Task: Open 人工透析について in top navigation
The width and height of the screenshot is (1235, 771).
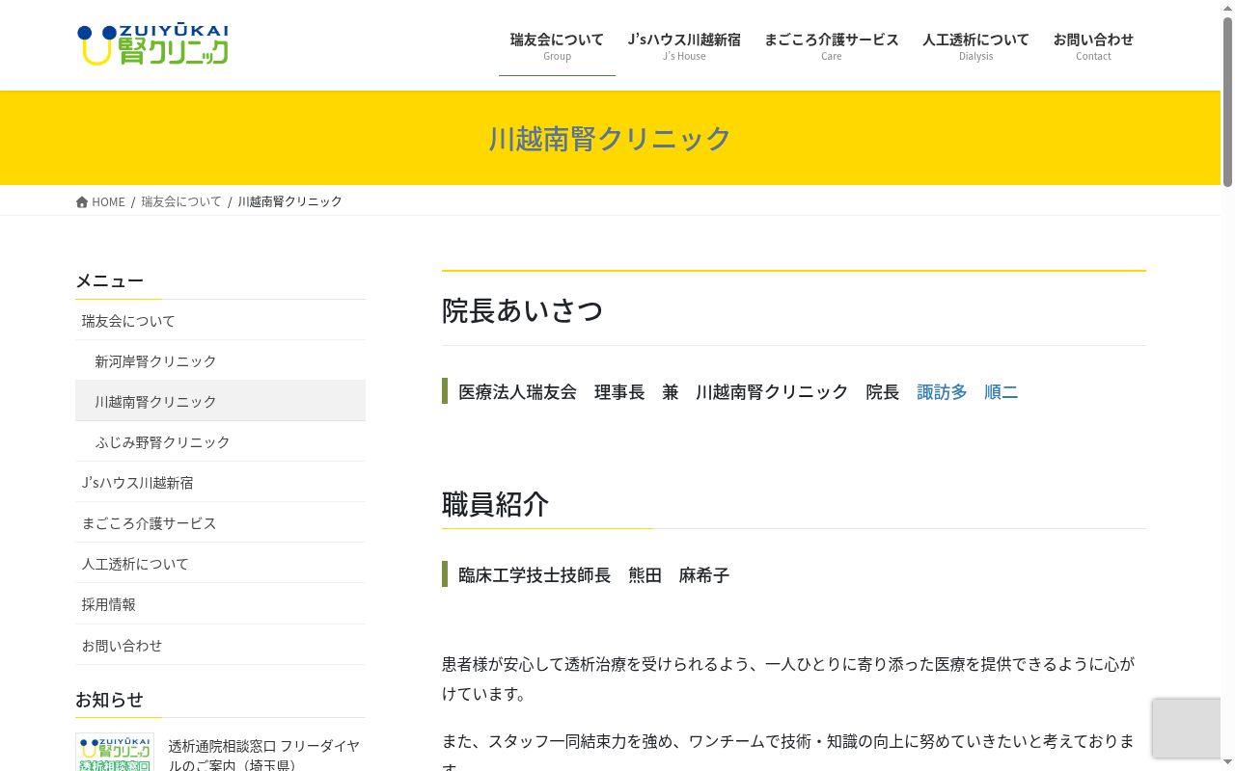Action: (975, 45)
